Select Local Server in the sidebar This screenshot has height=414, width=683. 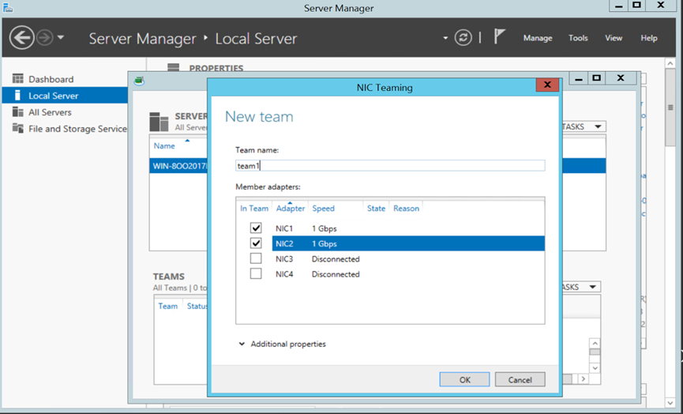(x=65, y=96)
